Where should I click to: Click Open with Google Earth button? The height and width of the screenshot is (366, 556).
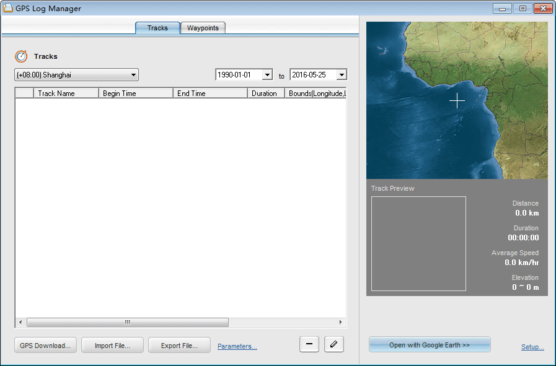[x=430, y=345]
